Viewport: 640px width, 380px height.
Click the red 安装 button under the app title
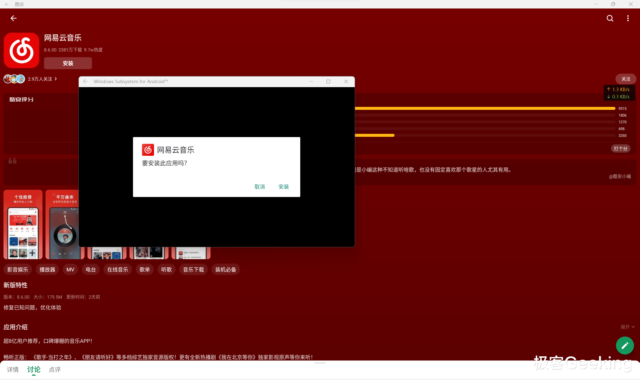coord(68,63)
